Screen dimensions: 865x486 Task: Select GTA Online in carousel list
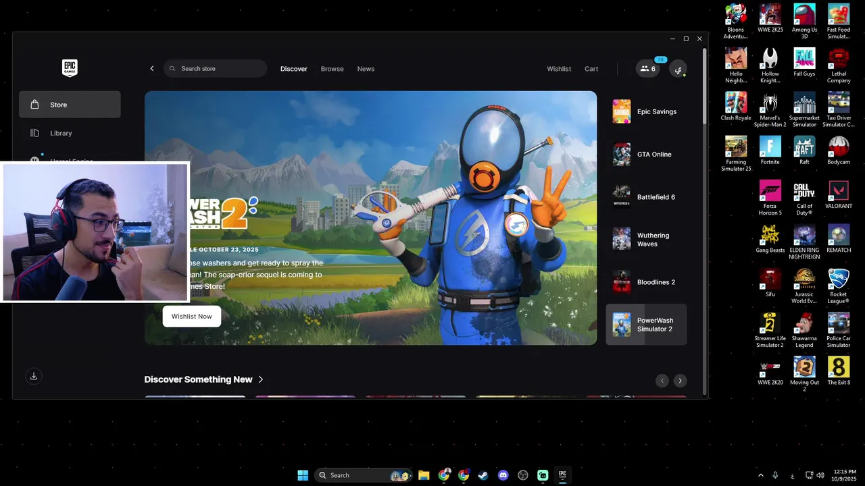click(x=646, y=154)
